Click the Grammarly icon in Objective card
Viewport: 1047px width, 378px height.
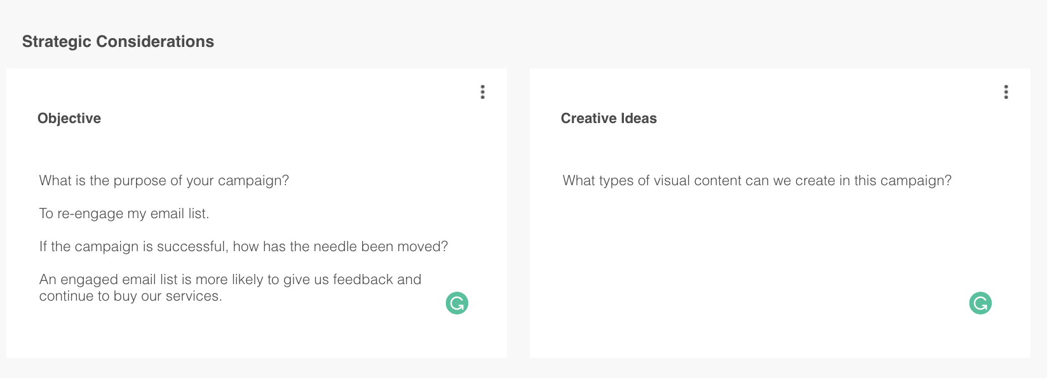[x=457, y=303]
